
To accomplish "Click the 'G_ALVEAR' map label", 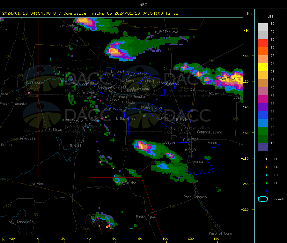I will tap(191, 140).
